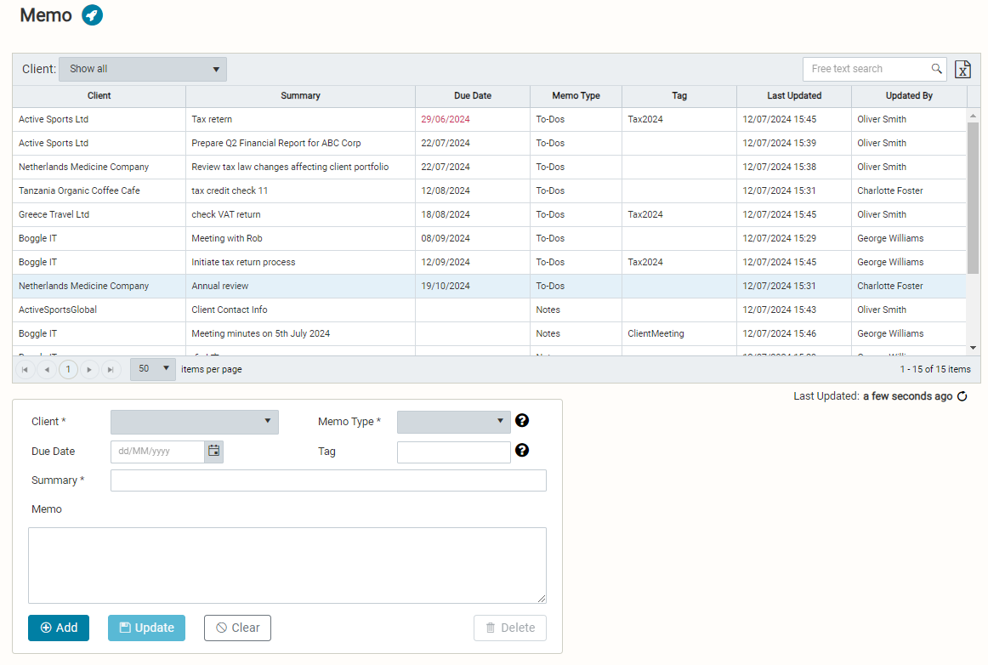Image resolution: width=988 pixels, height=665 pixels.
Task: Select the 'Client Contact Info' row
Action: tap(489, 310)
